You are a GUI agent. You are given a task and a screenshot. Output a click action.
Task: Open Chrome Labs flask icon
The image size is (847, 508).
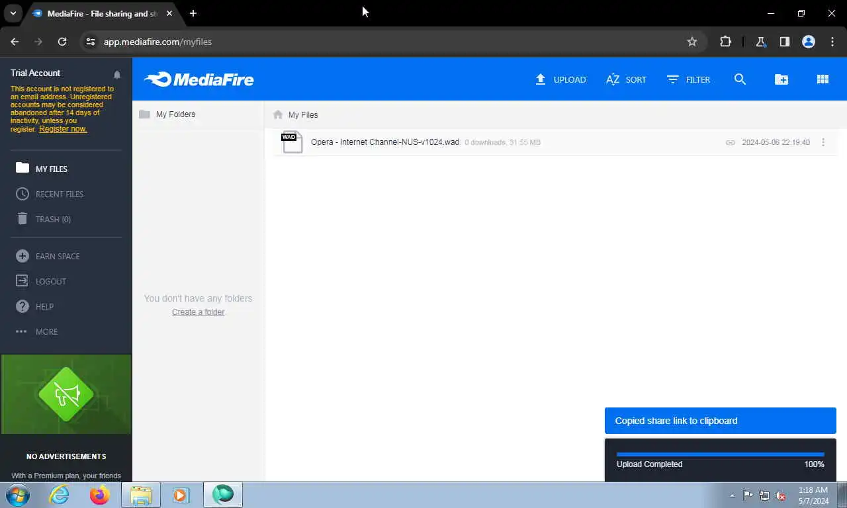(x=761, y=42)
